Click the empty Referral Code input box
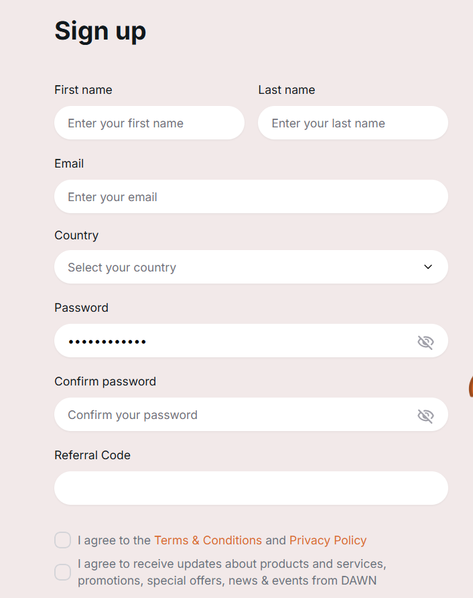The image size is (473, 598). point(251,488)
